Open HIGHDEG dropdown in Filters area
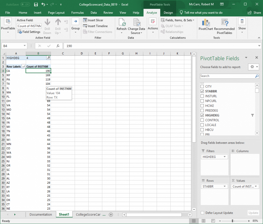 pyautogui.click(x=224, y=157)
